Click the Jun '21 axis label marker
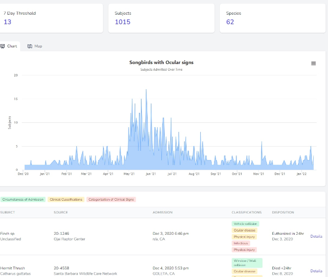This screenshot has width=328, height=277. coord(150,174)
